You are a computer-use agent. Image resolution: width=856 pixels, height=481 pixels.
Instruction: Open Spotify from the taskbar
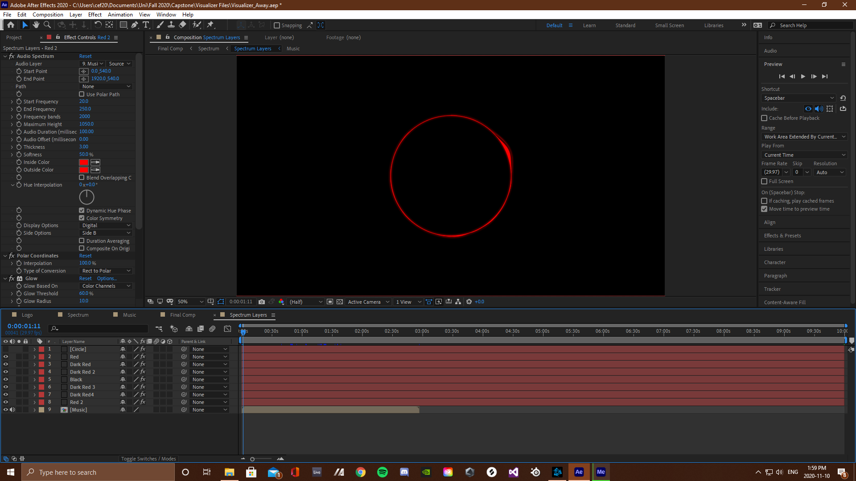tap(382, 472)
